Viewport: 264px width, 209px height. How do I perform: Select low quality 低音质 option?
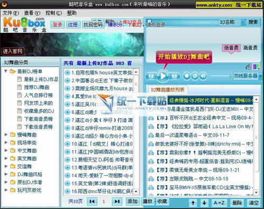pyautogui.click(x=231, y=47)
